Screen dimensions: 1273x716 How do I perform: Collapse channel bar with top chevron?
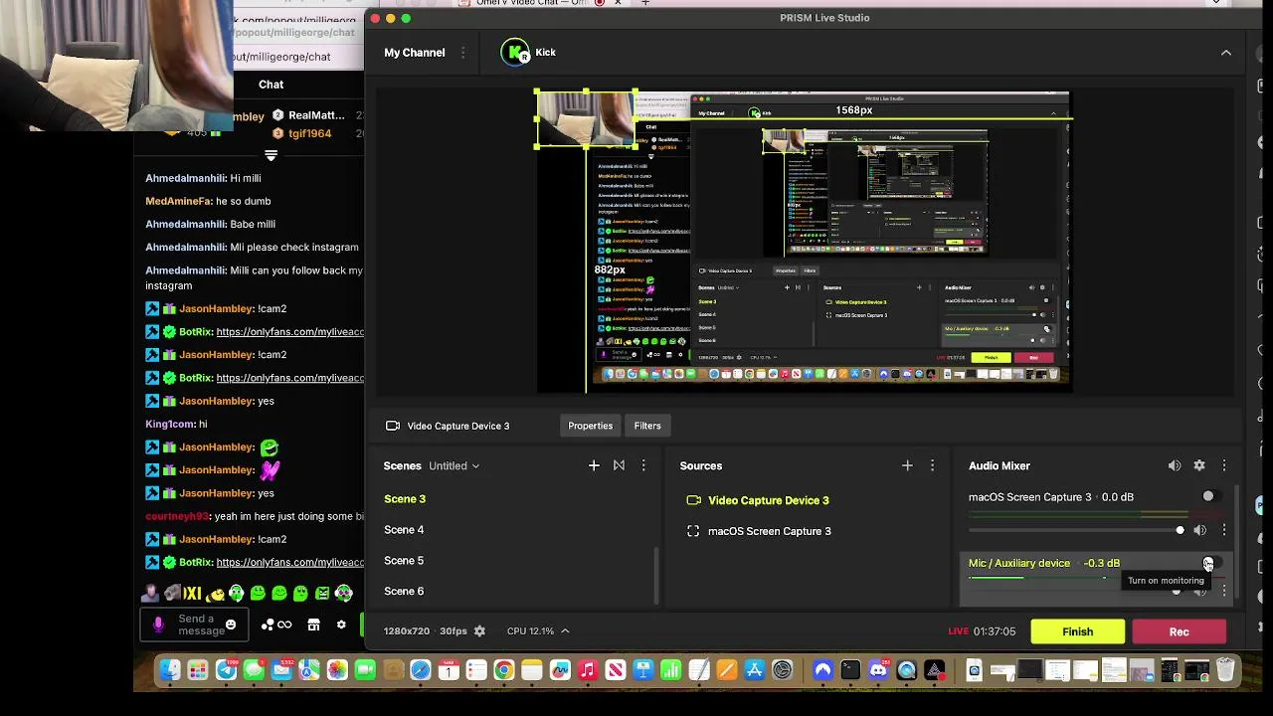point(1226,53)
